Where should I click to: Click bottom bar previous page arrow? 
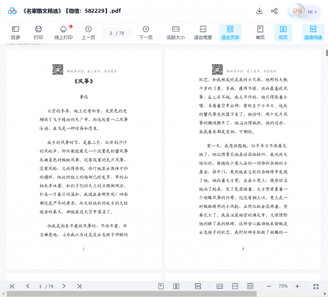coord(28,286)
